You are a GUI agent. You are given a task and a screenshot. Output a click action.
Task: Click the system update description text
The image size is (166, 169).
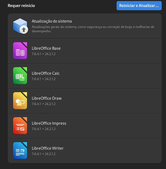tap(93, 29)
